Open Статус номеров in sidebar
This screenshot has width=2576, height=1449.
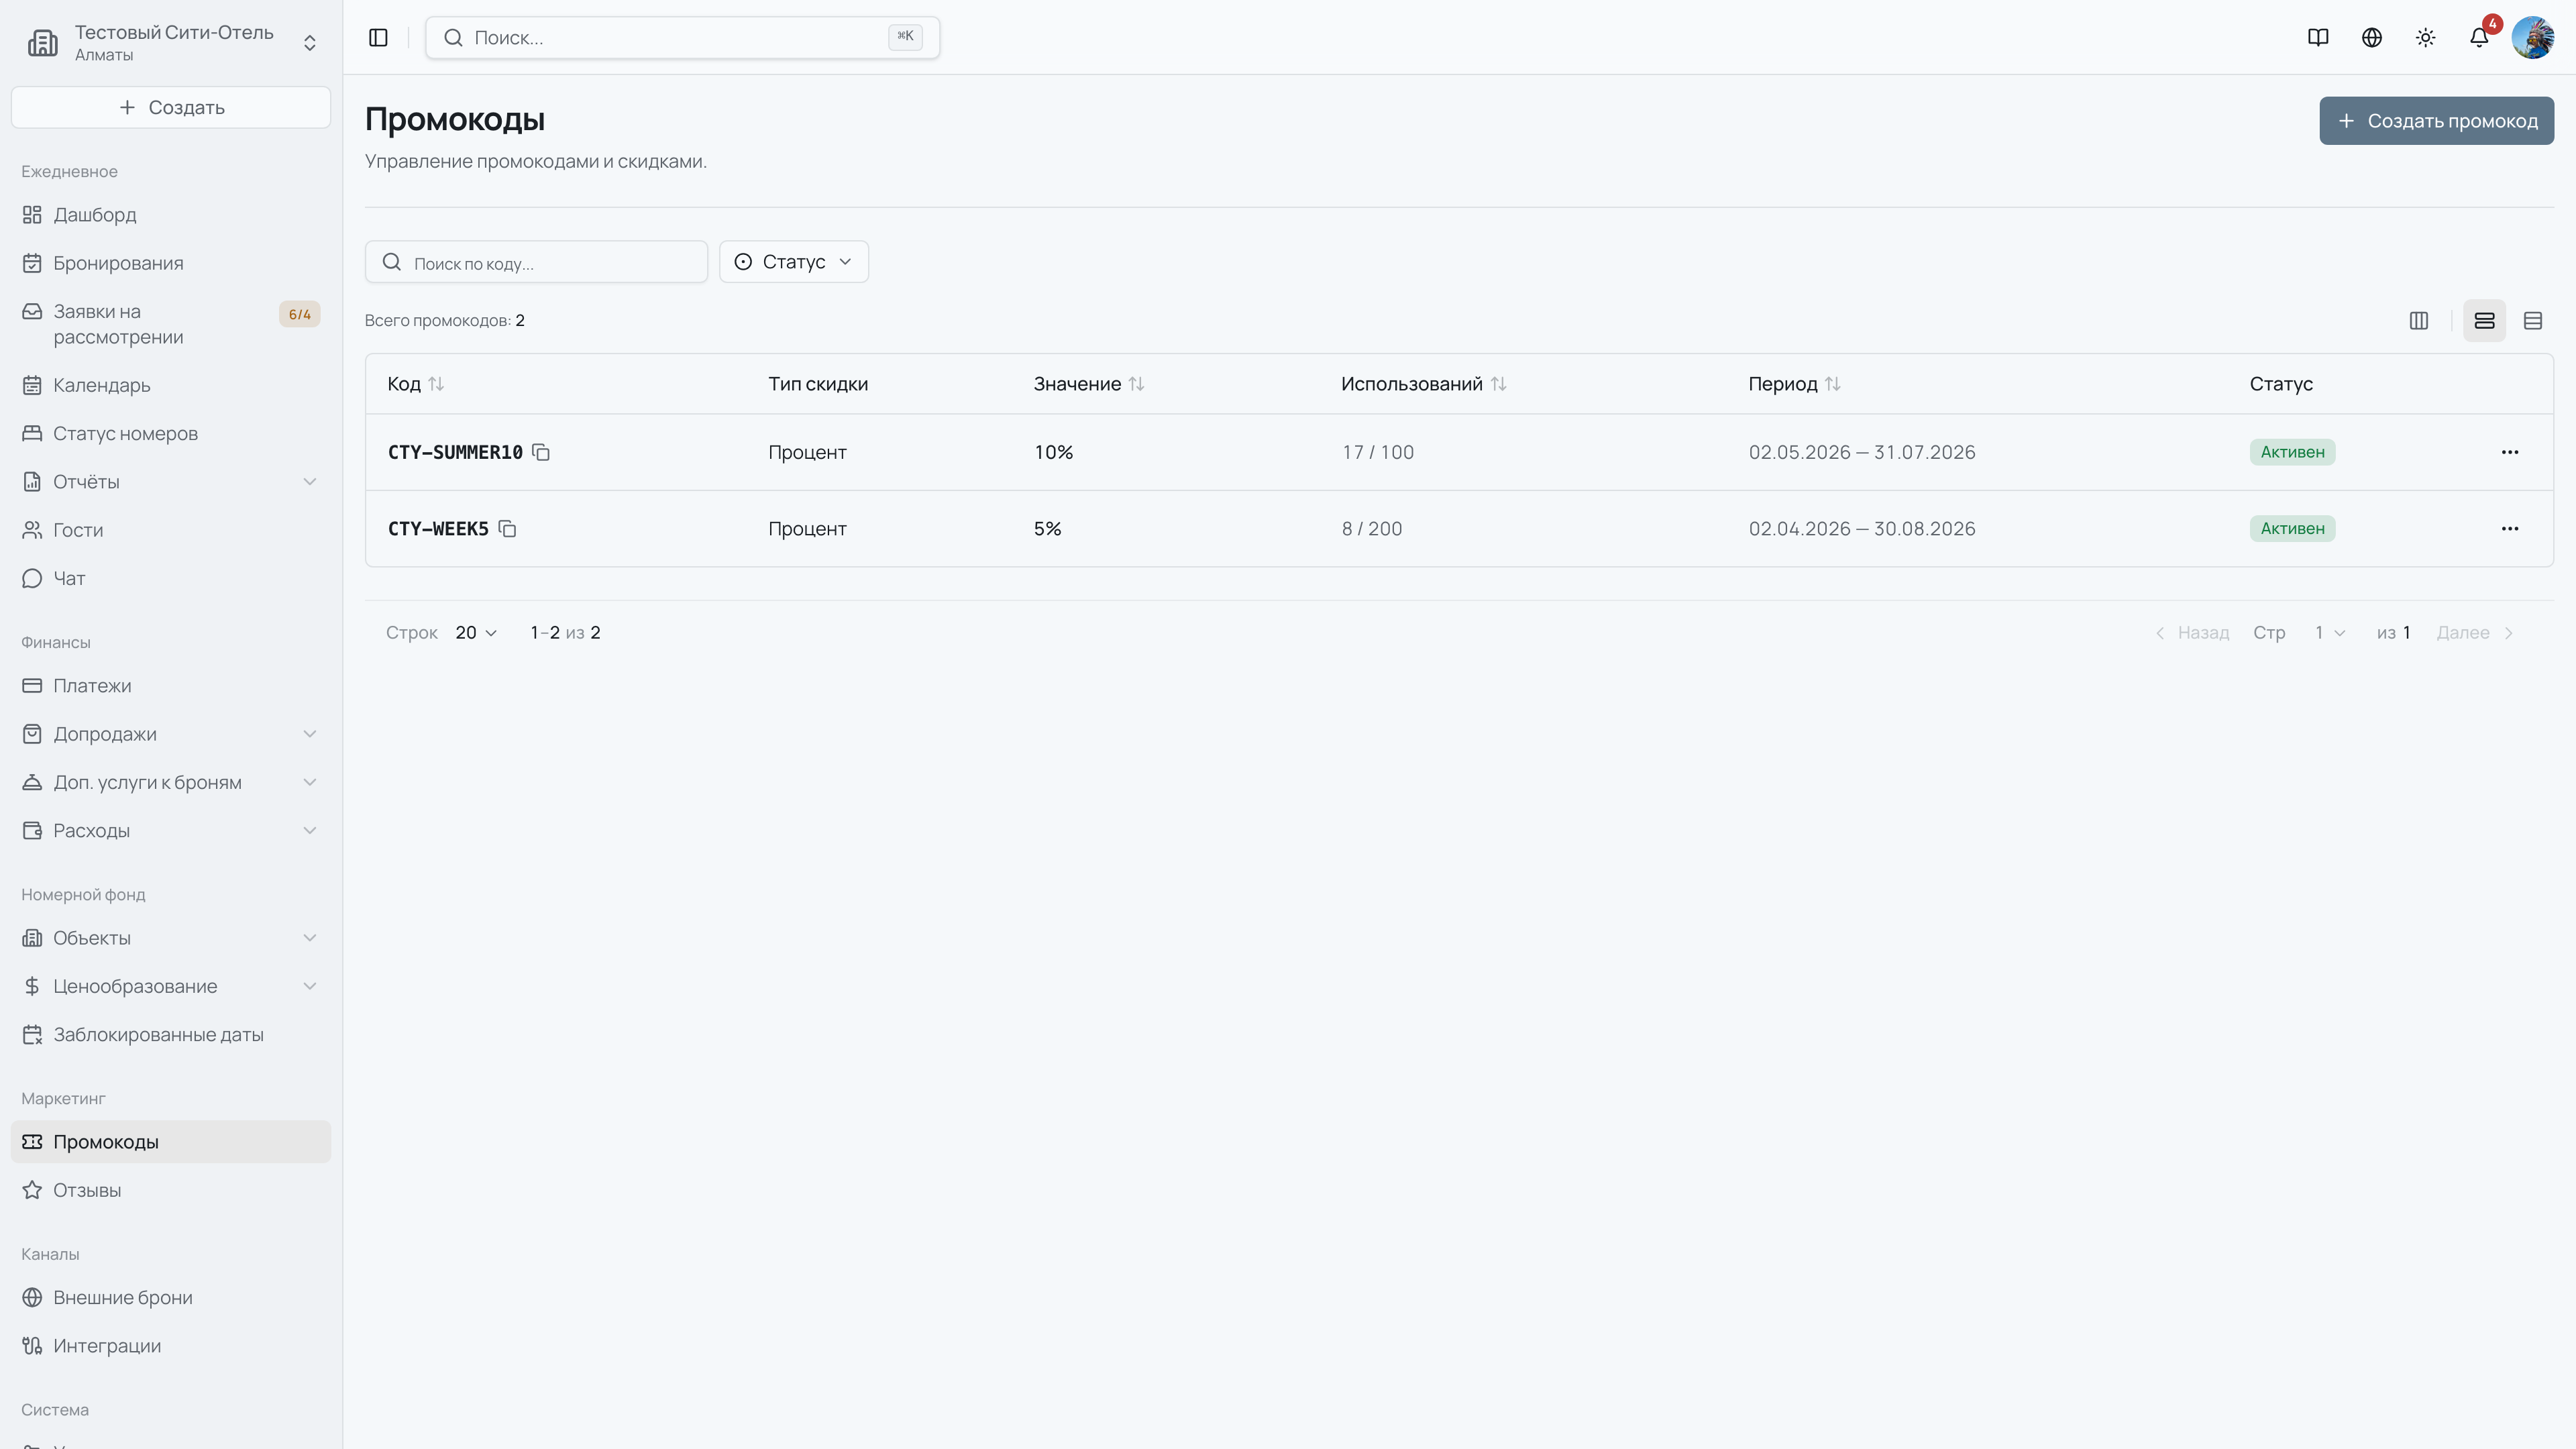tap(171, 433)
